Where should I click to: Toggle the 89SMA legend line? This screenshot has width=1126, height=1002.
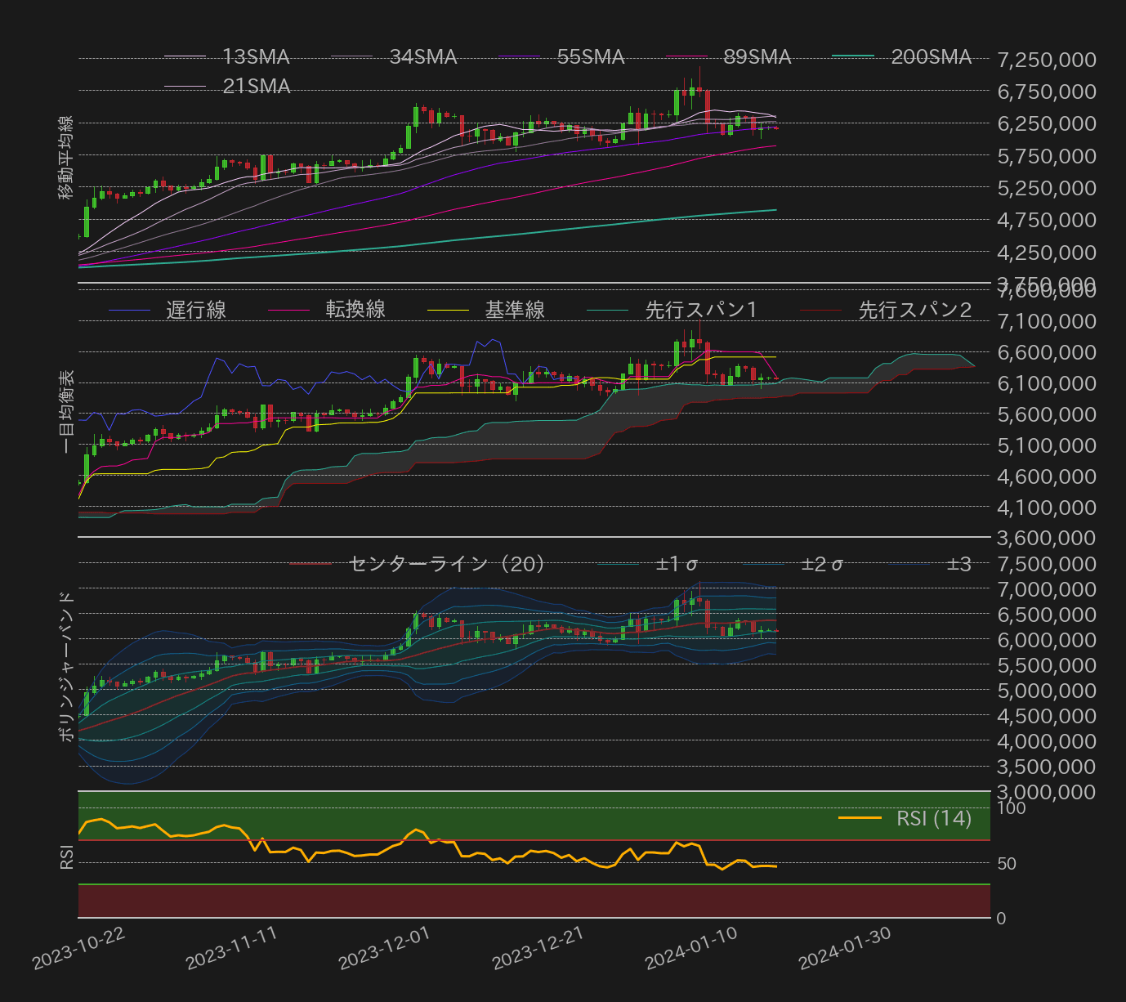pos(757,57)
